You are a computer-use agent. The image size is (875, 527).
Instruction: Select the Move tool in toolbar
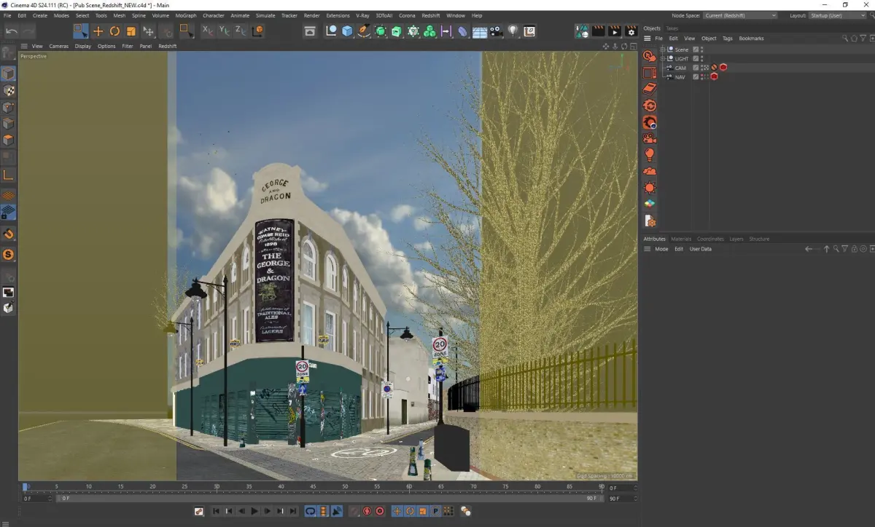(98, 31)
